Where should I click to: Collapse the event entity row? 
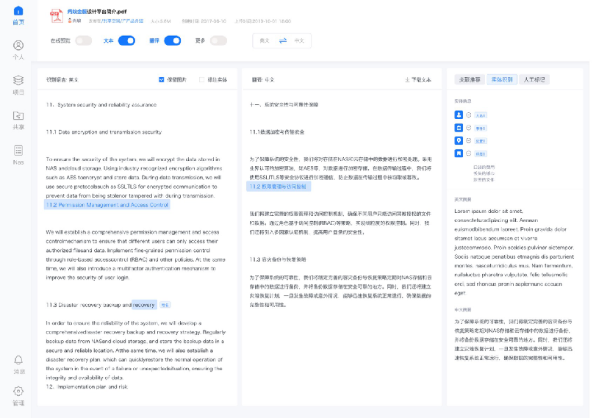[469, 128]
